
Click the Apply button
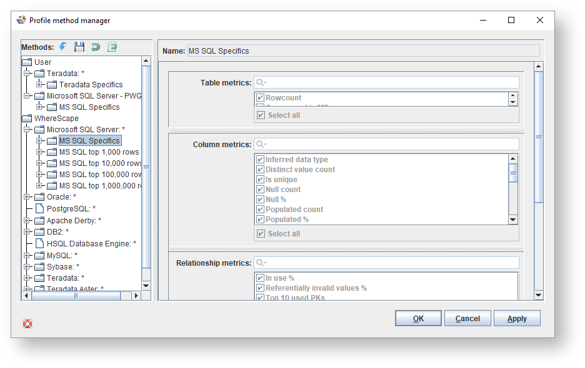(x=517, y=319)
